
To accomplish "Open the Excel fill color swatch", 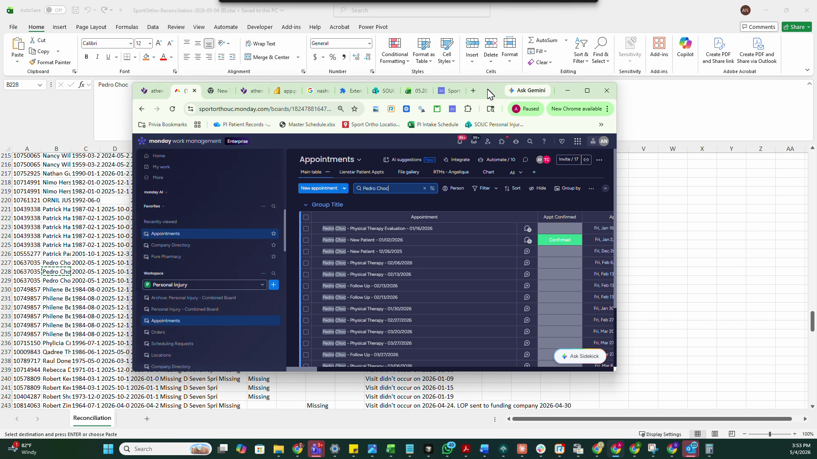I will [146, 57].
